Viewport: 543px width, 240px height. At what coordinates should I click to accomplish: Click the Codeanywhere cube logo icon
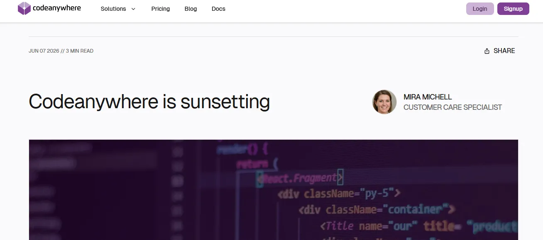coord(24,8)
